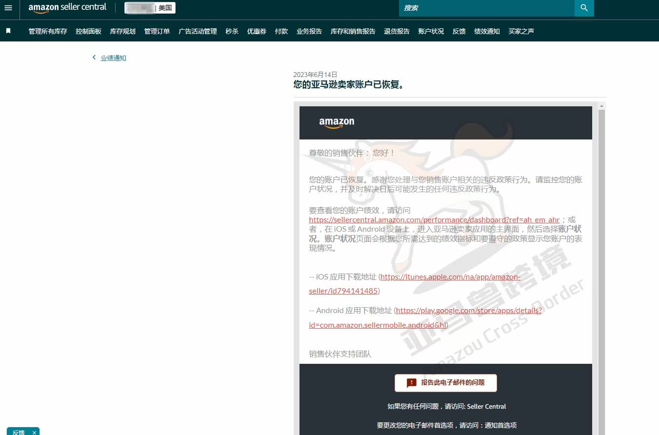This screenshot has height=435, width=659.
Task: Click the greeting 尊敬的销售伙伴：您好！
Action: 352,153
